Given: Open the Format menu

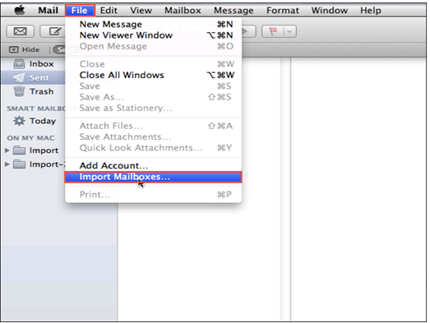Looking at the screenshot, I should [283, 11].
